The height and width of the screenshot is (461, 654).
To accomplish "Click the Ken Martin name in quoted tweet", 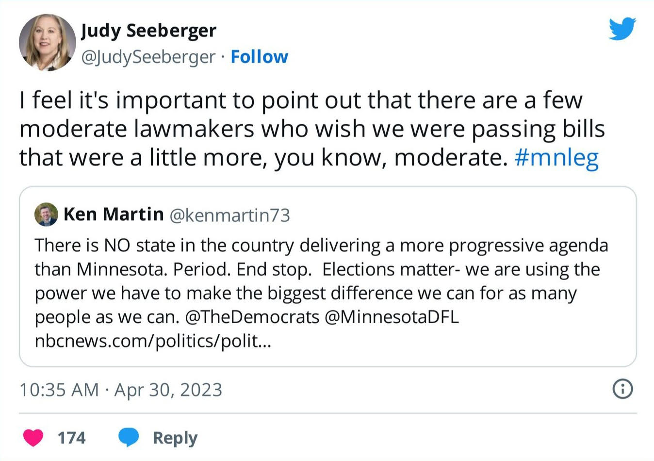I will click(x=114, y=214).
